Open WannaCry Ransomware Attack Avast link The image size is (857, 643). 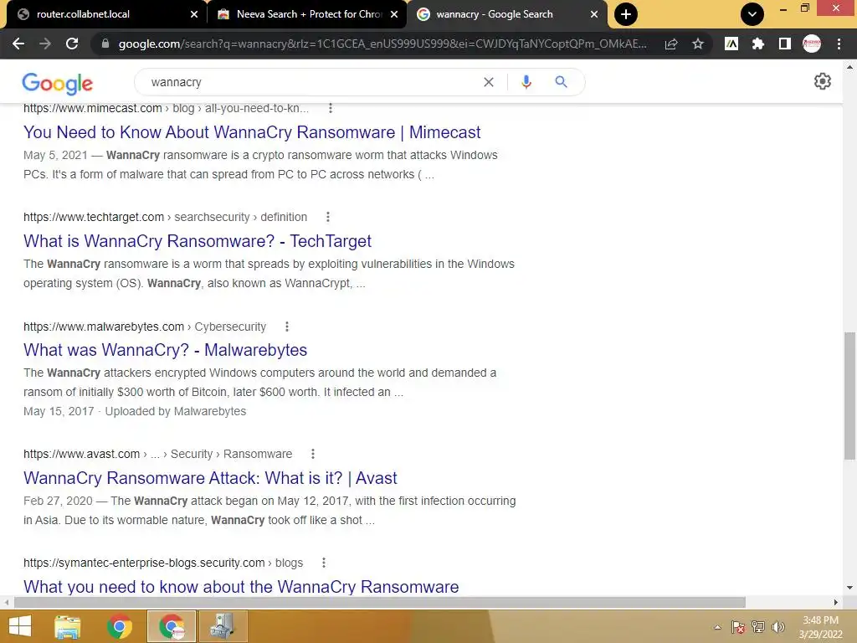point(210,478)
